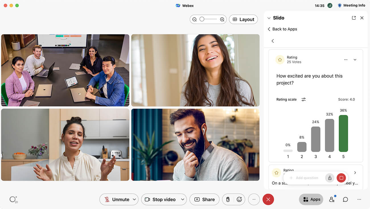370x209 pixels.
Task: Click the Webex Assistant icon
Action: (x=13, y=200)
